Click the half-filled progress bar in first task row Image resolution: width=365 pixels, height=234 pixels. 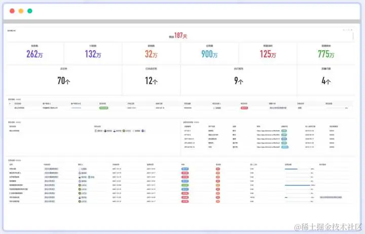point(298,169)
